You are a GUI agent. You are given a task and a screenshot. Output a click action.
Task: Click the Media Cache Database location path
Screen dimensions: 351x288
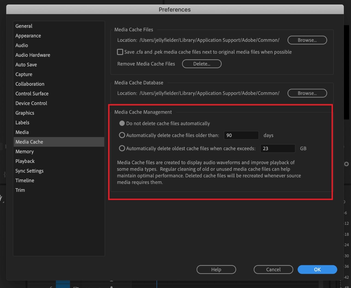pos(209,93)
